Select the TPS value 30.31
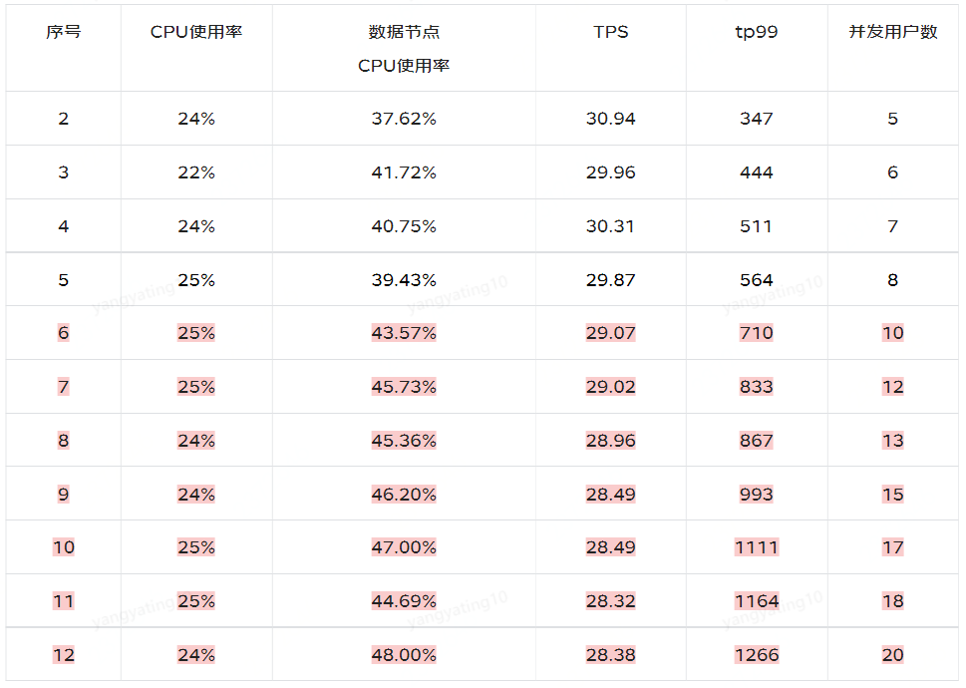The width and height of the screenshot is (966, 688). [x=610, y=226]
